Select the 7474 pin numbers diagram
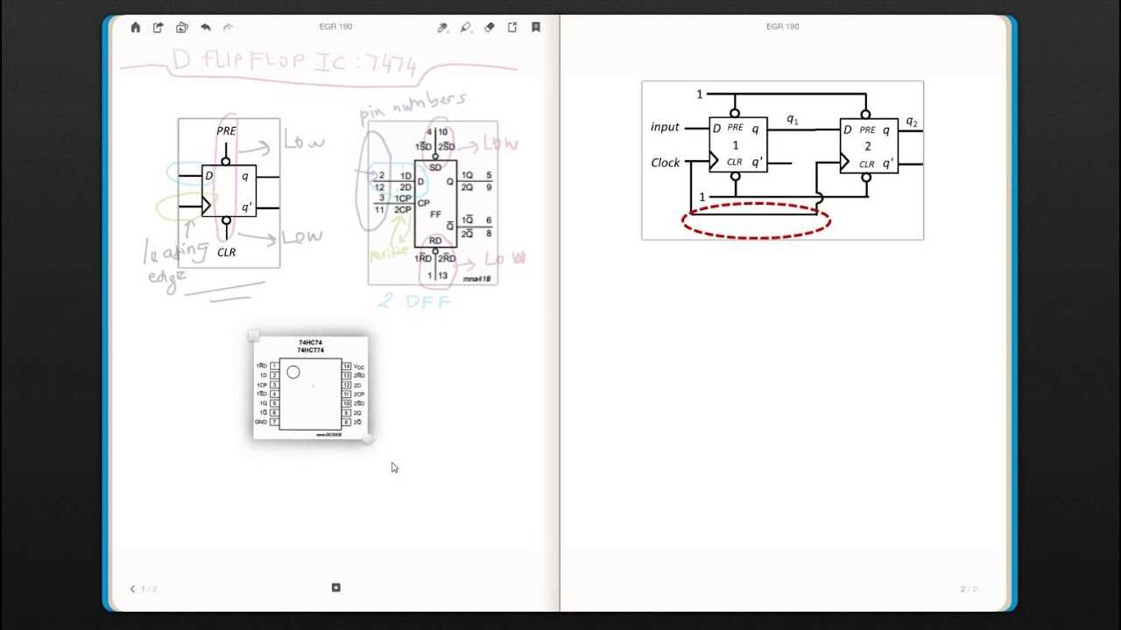Viewport: 1121px width, 630px height. pos(433,203)
